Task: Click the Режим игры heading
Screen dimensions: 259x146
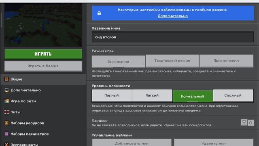Action: [103, 51]
